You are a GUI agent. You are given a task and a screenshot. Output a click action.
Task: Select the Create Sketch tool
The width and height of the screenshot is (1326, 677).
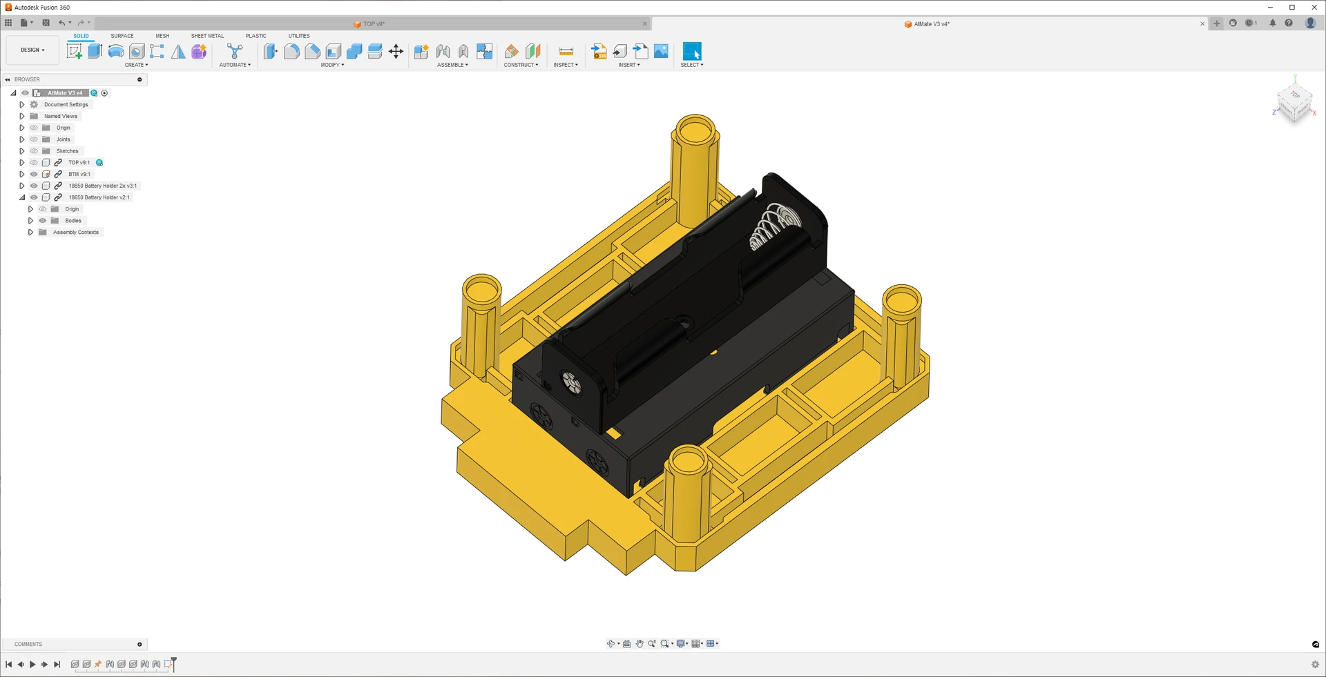[74, 51]
